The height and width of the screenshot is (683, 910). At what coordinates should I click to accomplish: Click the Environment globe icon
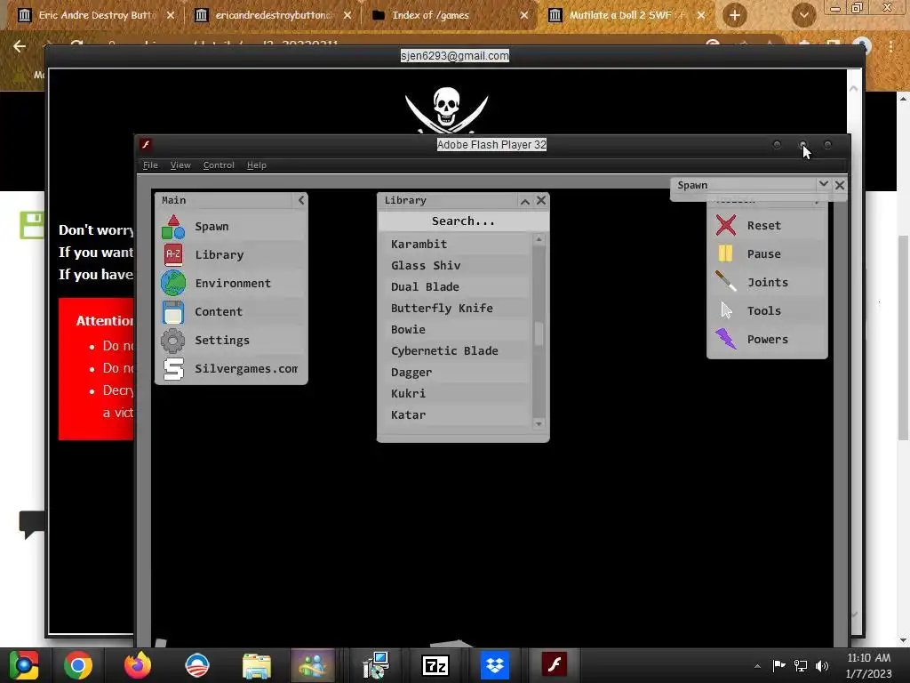[173, 284]
